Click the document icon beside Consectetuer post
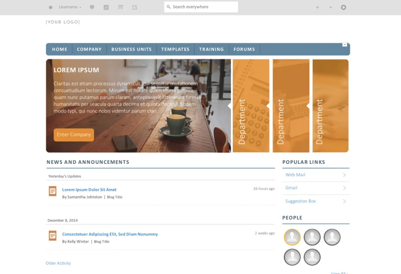The width and height of the screenshot is (401, 274). pos(53,236)
